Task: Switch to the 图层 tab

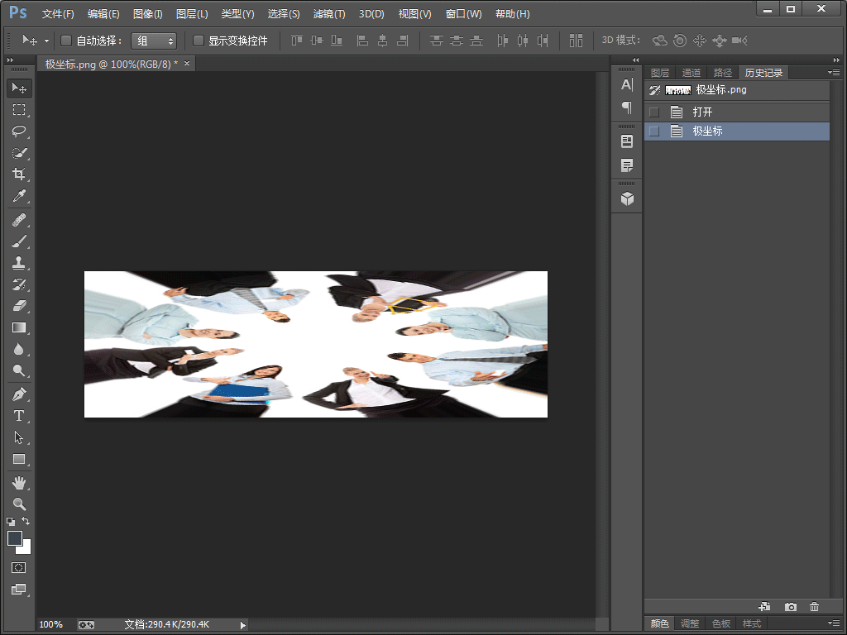Action: click(659, 73)
